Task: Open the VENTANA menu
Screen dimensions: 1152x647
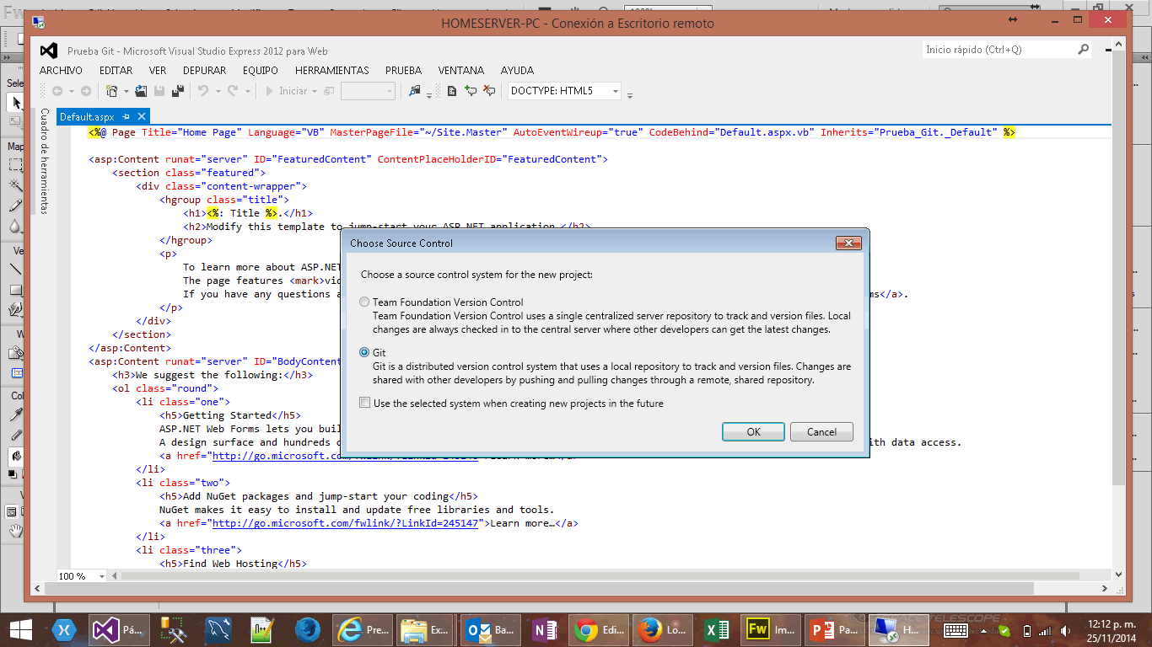Action: coord(461,71)
